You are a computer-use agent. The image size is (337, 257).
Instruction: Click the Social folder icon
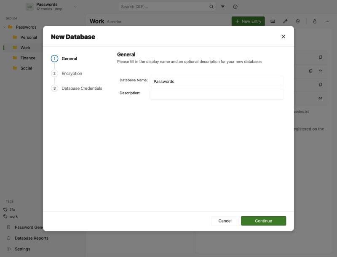click(x=15, y=68)
